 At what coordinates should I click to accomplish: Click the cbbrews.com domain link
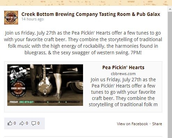click(x=123, y=74)
